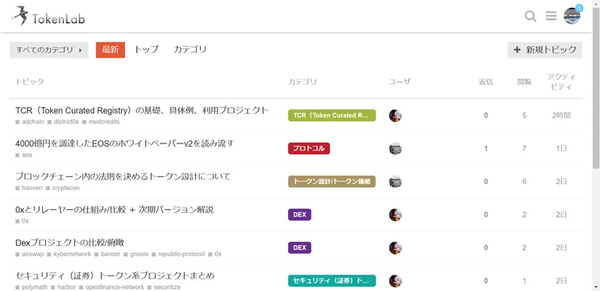Click the TokenLab bird logo
The width and height of the screenshot is (600, 291).
(20, 16)
